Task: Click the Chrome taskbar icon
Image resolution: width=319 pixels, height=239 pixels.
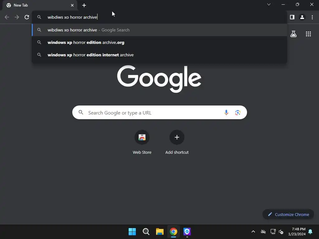Action: click(173, 232)
